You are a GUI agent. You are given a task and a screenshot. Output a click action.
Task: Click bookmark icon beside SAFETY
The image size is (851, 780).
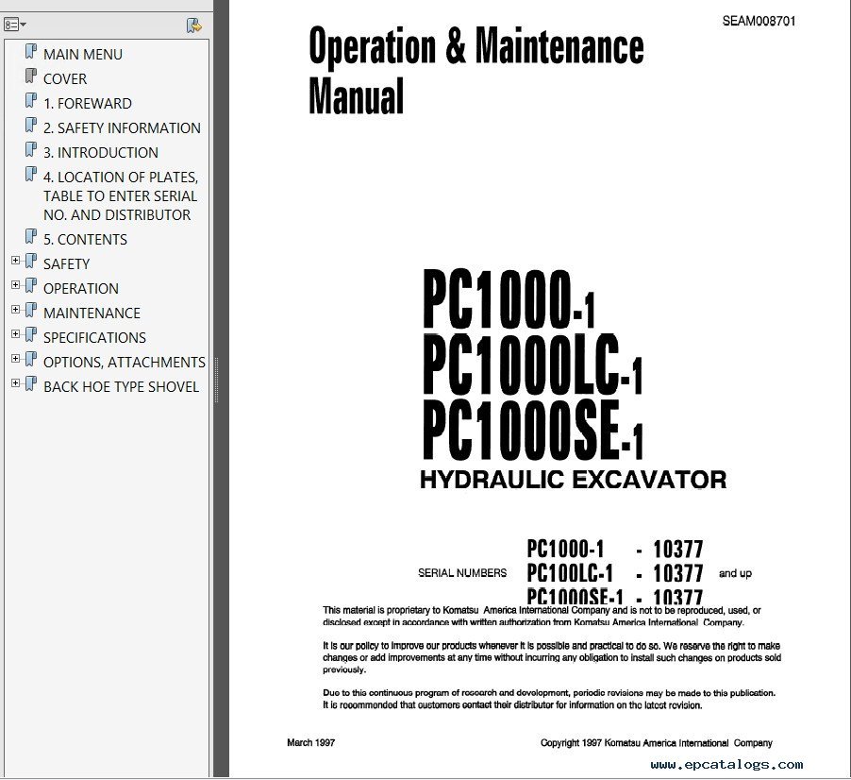tap(31, 261)
